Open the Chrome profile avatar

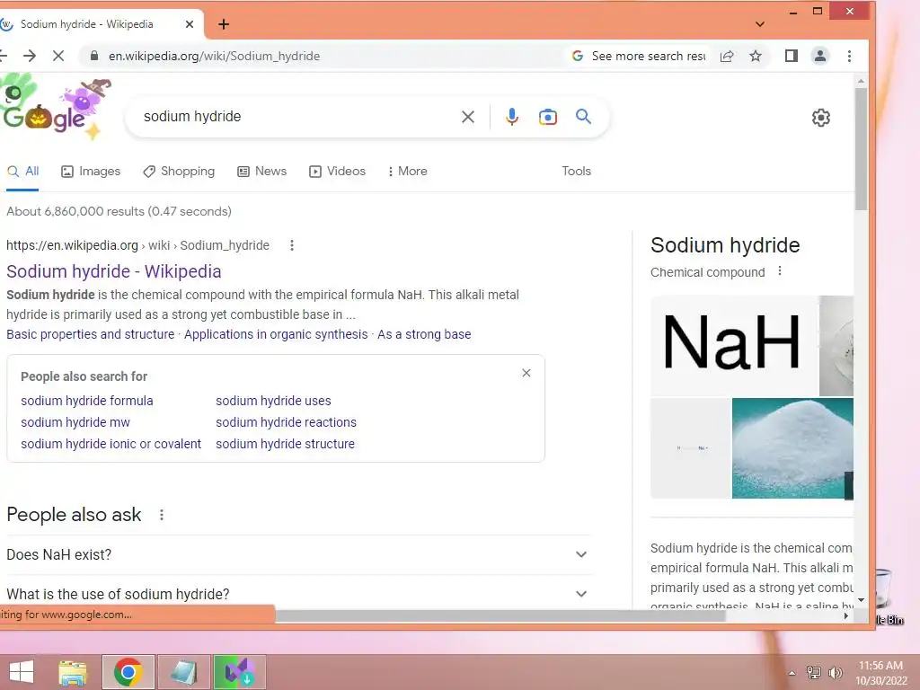click(820, 56)
